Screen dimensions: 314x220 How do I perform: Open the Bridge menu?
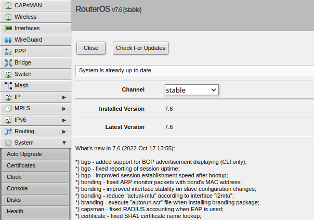tap(35, 62)
